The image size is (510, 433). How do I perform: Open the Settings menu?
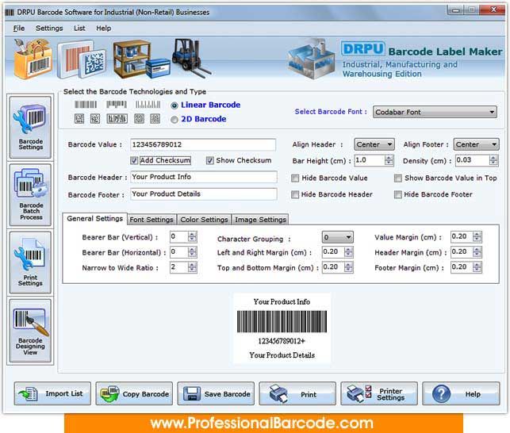49,29
